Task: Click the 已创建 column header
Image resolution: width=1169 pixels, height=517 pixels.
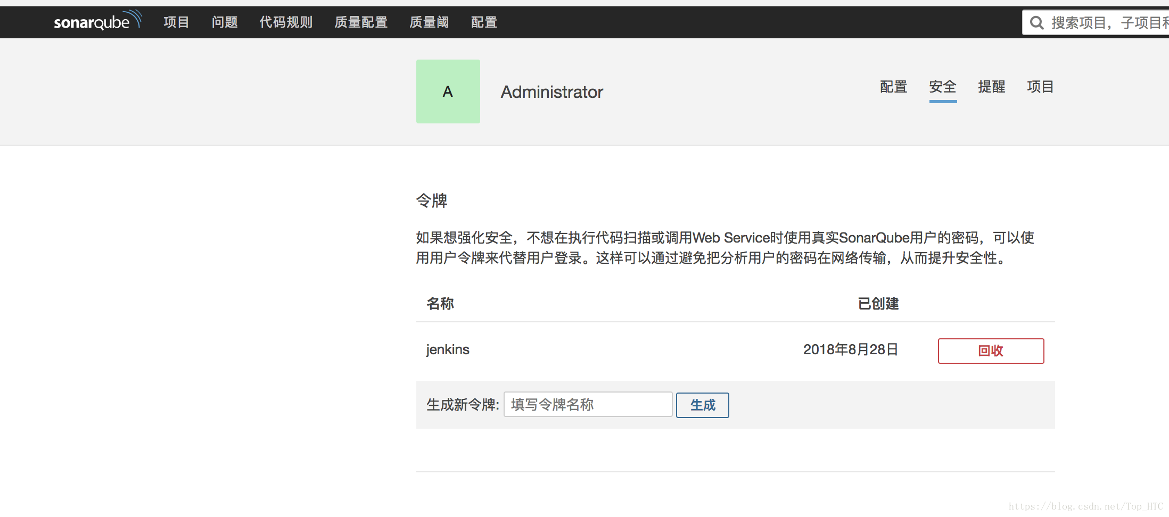Action: [878, 304]
